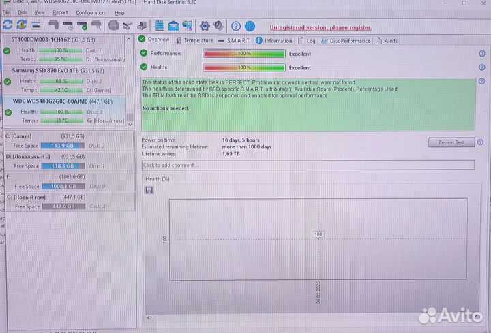
Task: Select the Samsung SSD 870 EVO 1TB disk
Action: (x=64, y=80)
